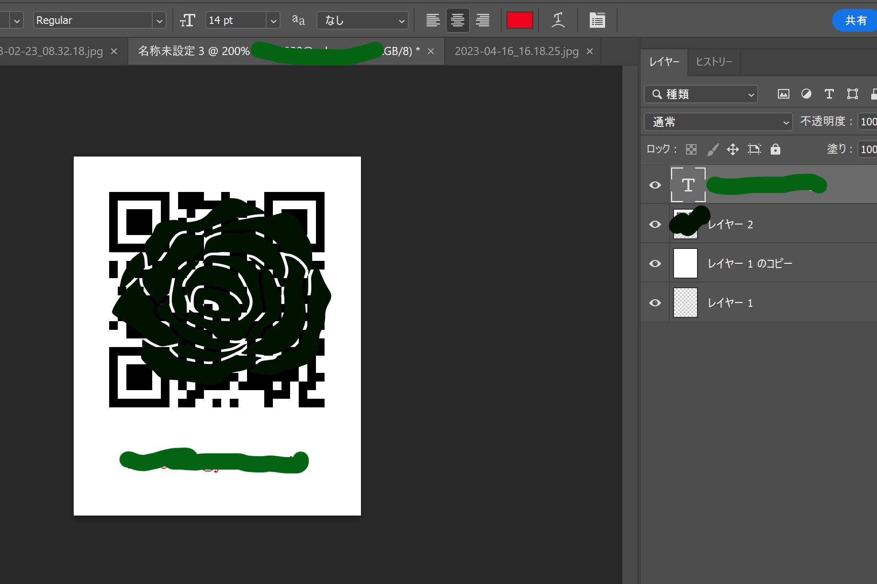Click the 共有 share button

click(x=855, y=21)
